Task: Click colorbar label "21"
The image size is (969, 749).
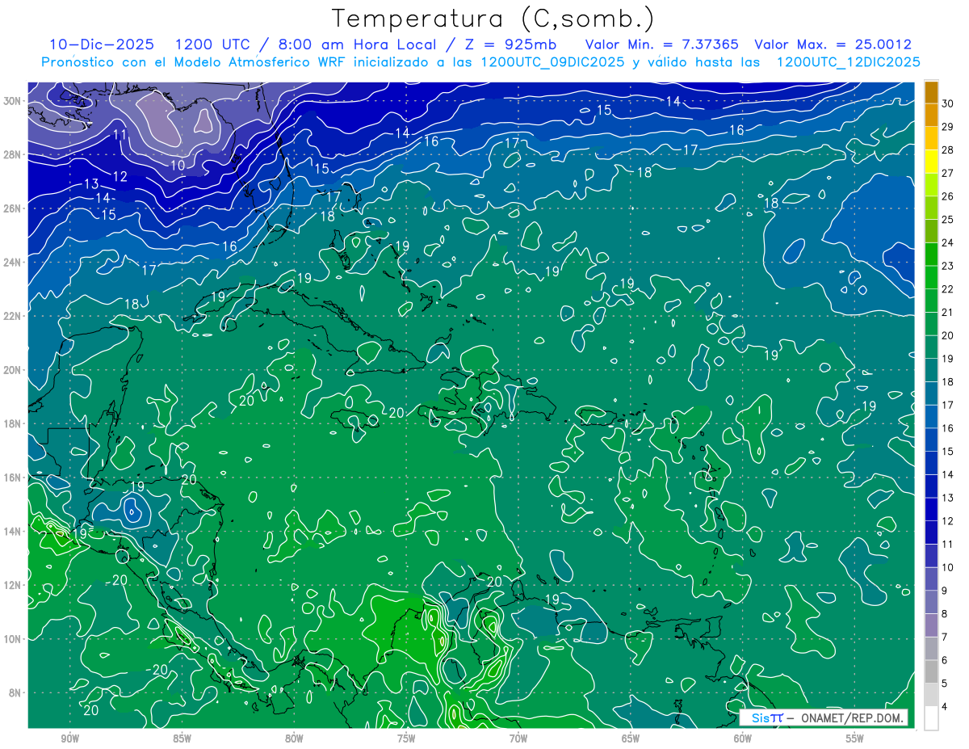Action: [948, 313]
